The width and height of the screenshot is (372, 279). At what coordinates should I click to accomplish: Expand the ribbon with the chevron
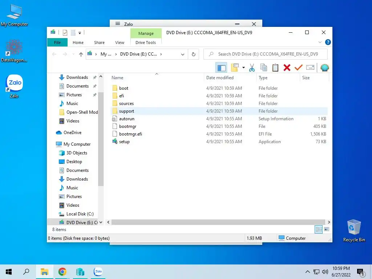tap(320, 42)
